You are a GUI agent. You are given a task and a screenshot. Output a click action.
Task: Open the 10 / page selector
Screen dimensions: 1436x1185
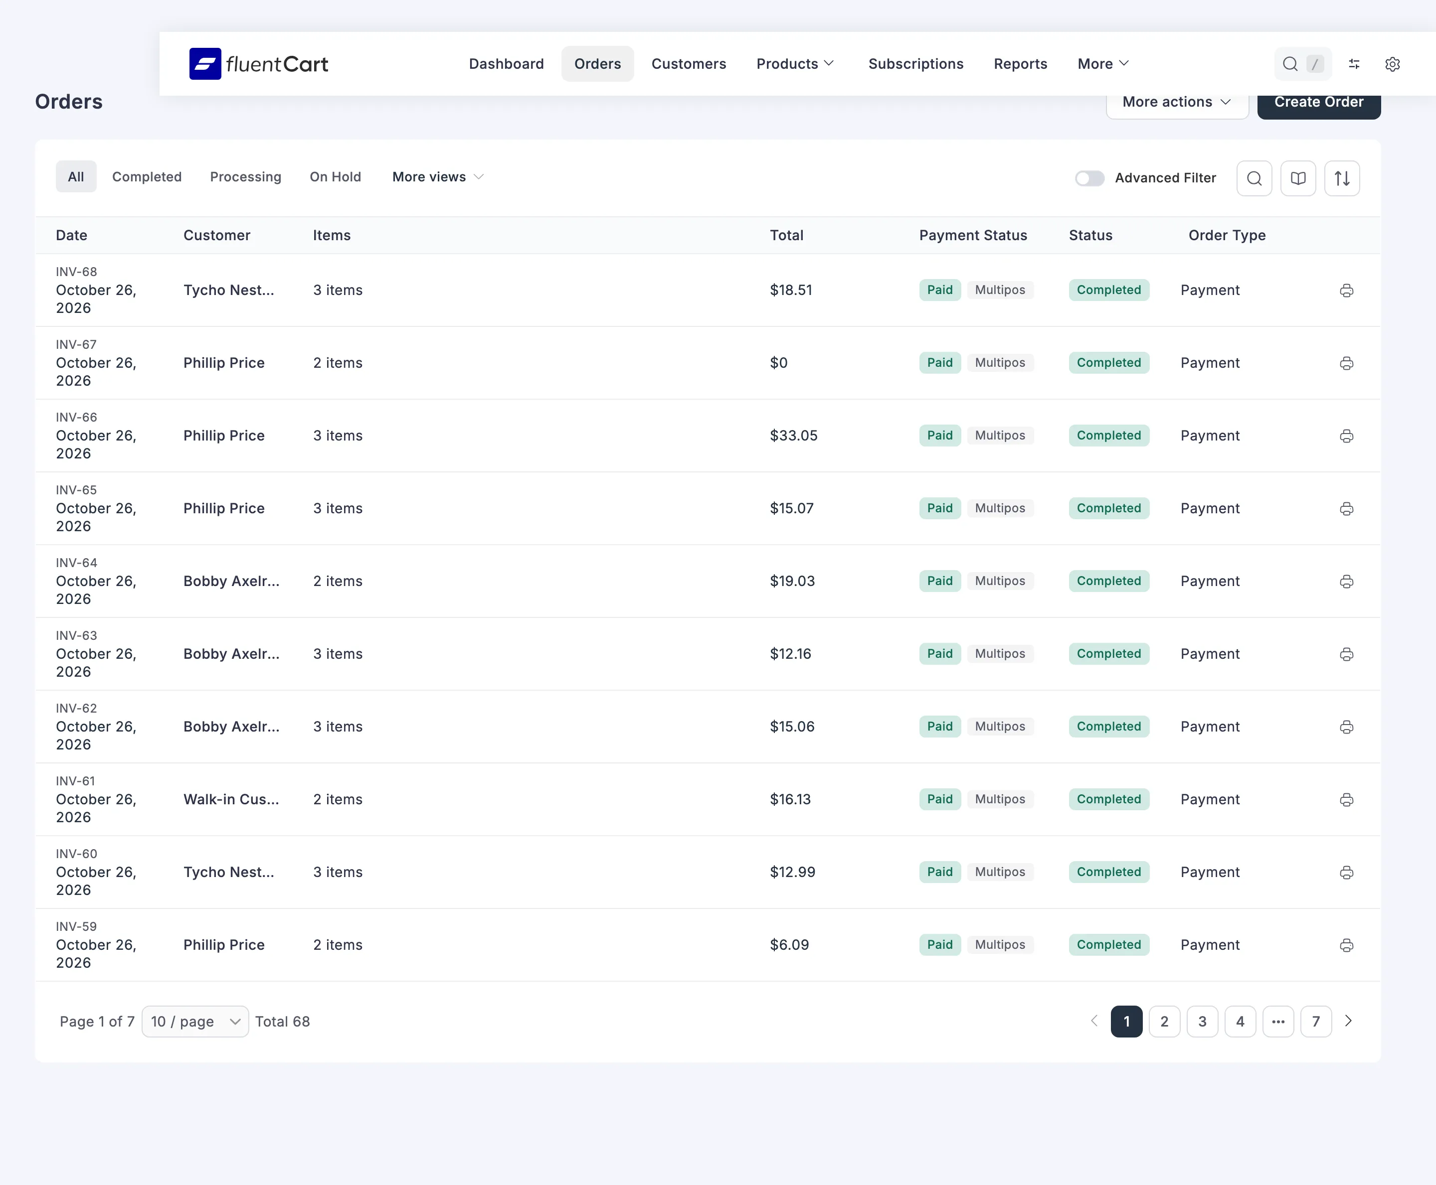pos(194,1021)
